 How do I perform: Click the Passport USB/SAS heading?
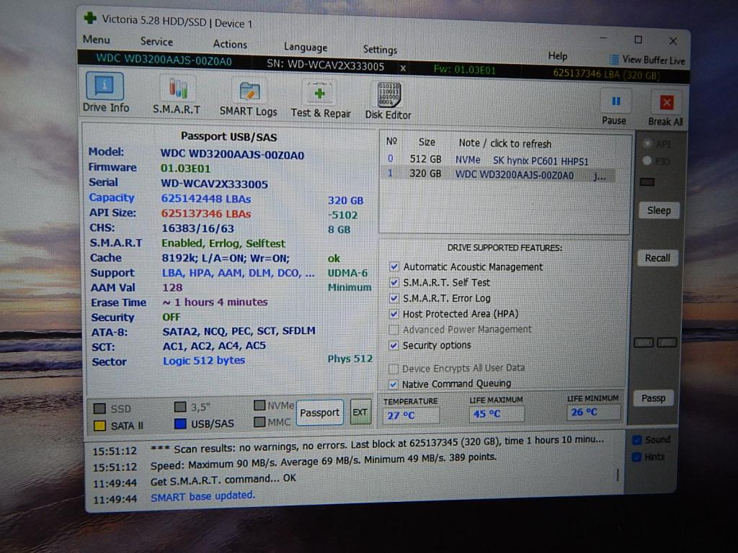click(228, 137)
